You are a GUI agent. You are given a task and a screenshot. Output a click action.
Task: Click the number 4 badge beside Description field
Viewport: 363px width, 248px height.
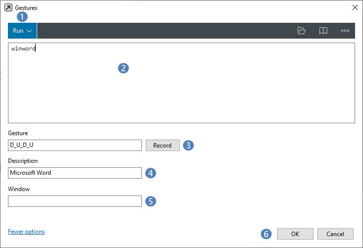click(x=151, y=173)
